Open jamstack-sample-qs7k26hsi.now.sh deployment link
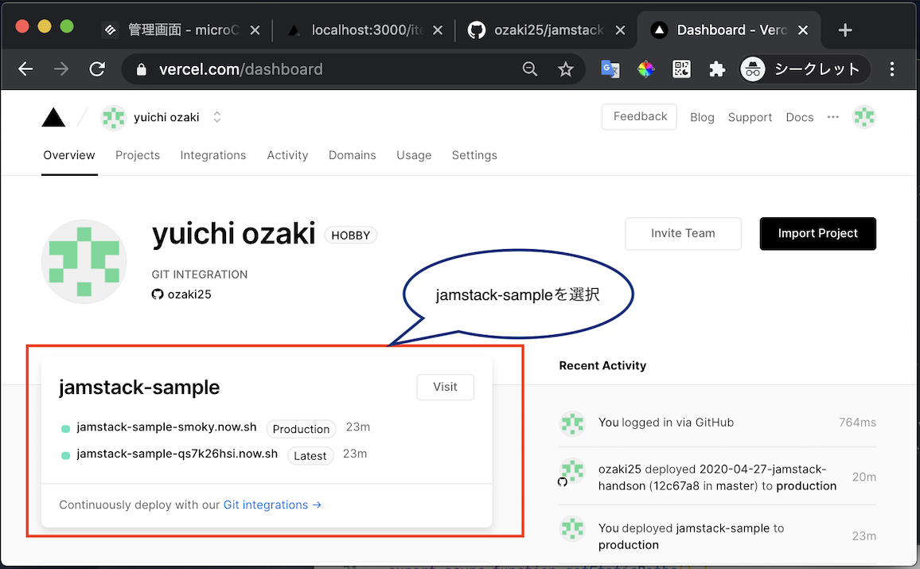The image size is (920, 569). tap(177, 454)
